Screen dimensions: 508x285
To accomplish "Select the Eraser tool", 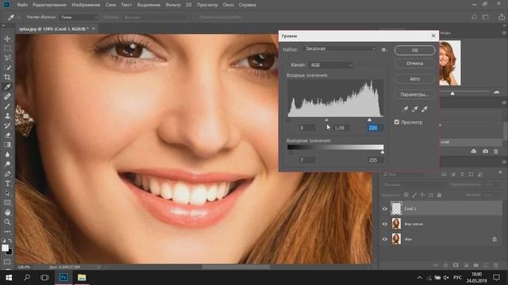I will tap(7, 135).
